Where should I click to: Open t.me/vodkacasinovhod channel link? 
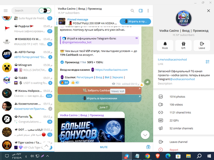point(172,59)
